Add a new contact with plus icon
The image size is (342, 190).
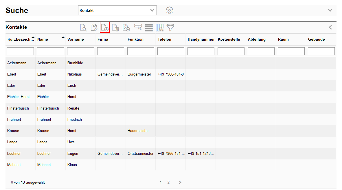click(x=105, y=28)
